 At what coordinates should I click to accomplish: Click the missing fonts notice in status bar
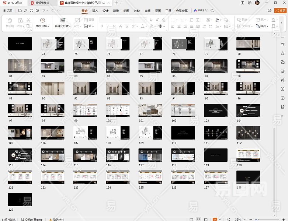tap(58, 219)
